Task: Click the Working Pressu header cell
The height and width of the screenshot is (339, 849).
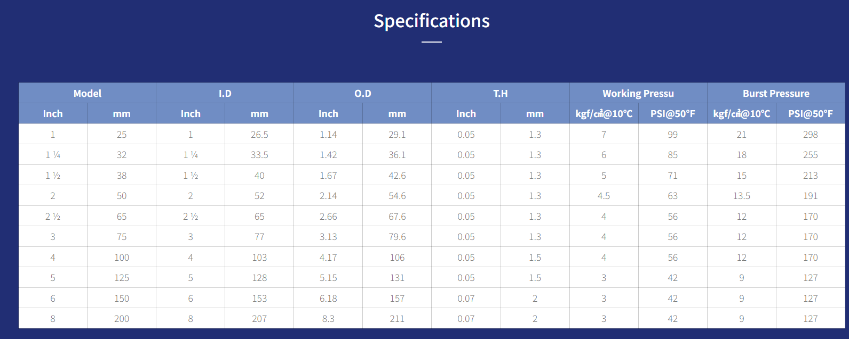Action: coord(638,93)
